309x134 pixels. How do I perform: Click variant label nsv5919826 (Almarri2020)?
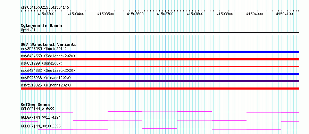click(46, 85)
